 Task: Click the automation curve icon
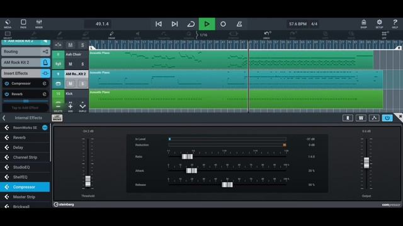coord(374,118)
